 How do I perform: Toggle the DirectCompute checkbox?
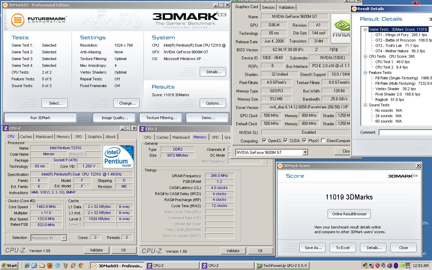(323, 141)
